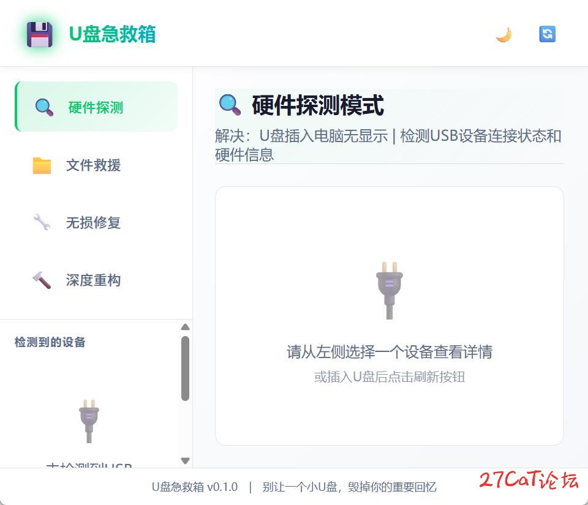The height and width of the screenshot is (505, 588).
Task: Select the 无损修复 menu item
Action: click(x=93, y=223)
